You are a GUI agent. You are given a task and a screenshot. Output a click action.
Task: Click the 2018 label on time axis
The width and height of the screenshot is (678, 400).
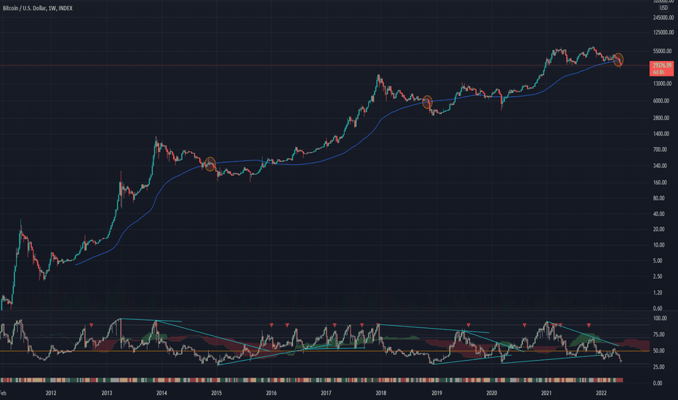pyautogui.click(x=381, y=393)
